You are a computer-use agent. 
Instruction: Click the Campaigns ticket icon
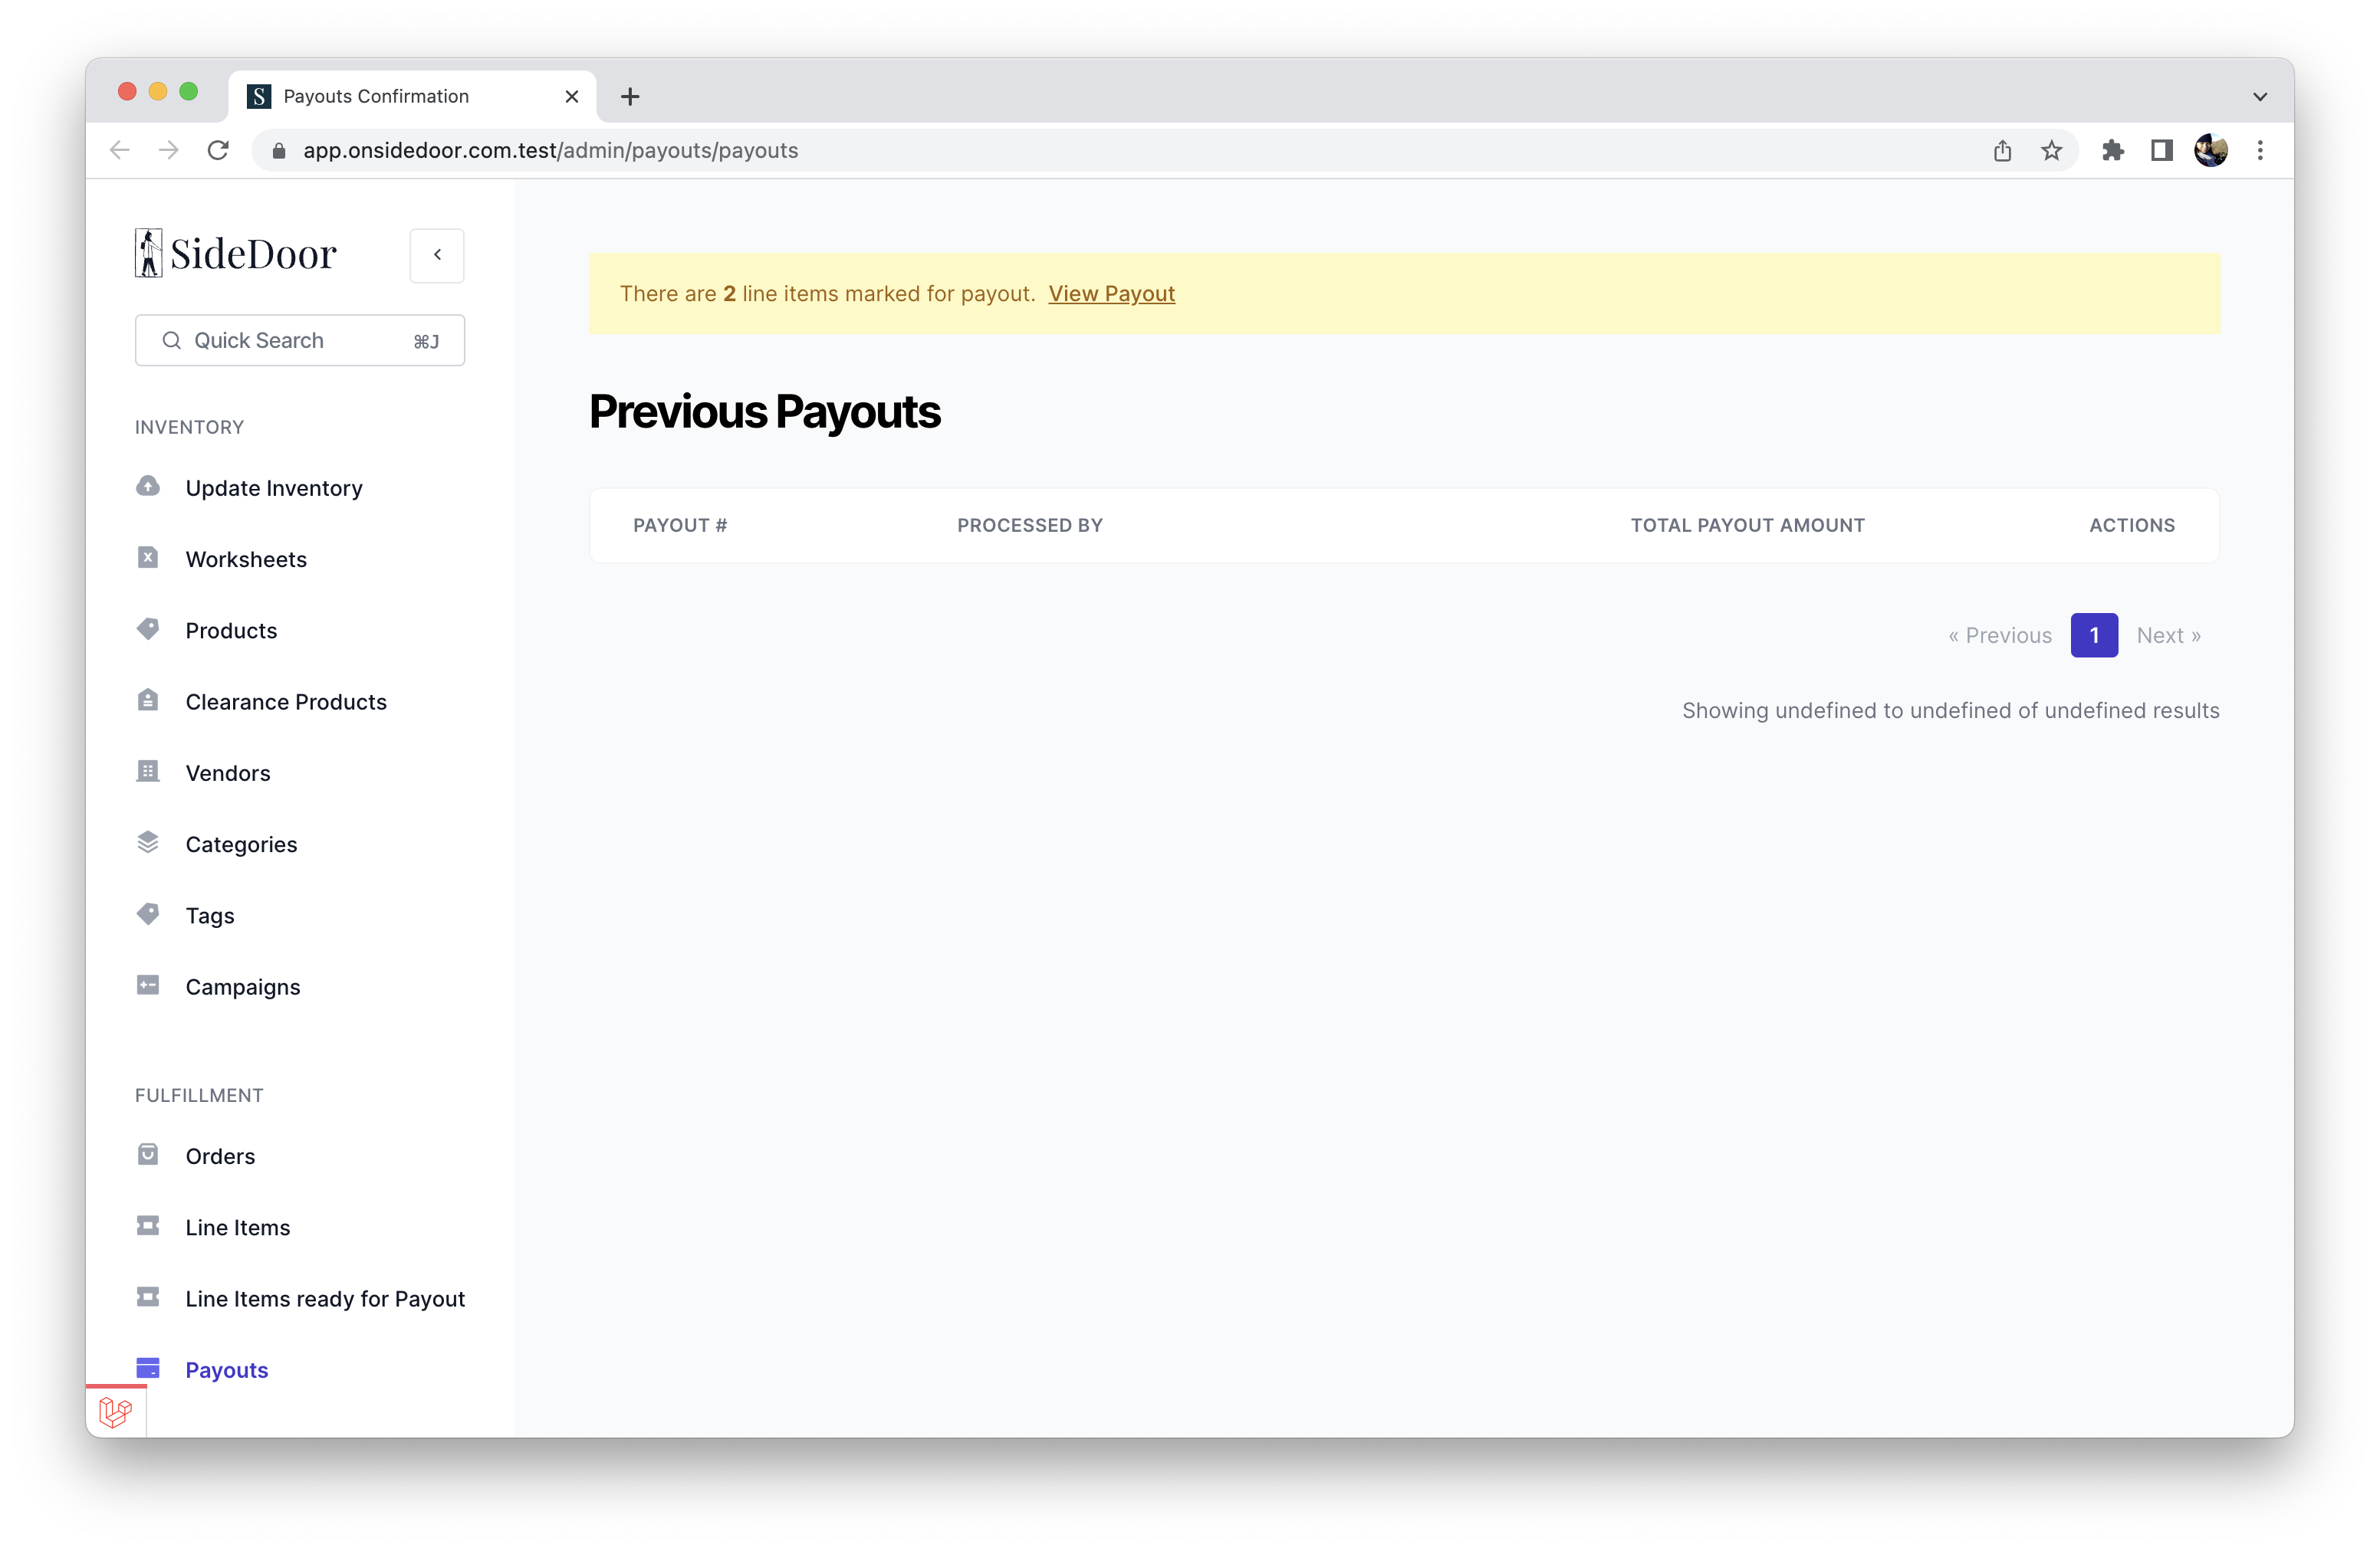point(148,985)
